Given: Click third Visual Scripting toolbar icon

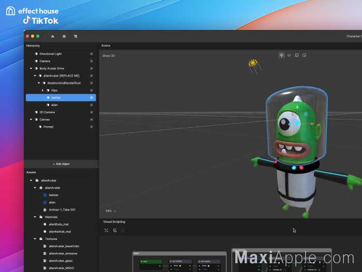Looking at the screenshot, I should coord(123,230).
